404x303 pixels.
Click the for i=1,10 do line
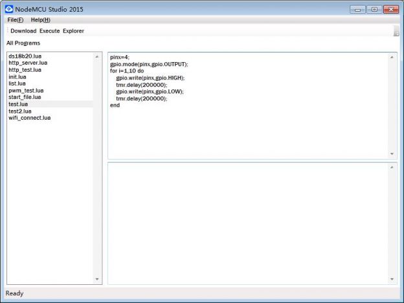127,71
